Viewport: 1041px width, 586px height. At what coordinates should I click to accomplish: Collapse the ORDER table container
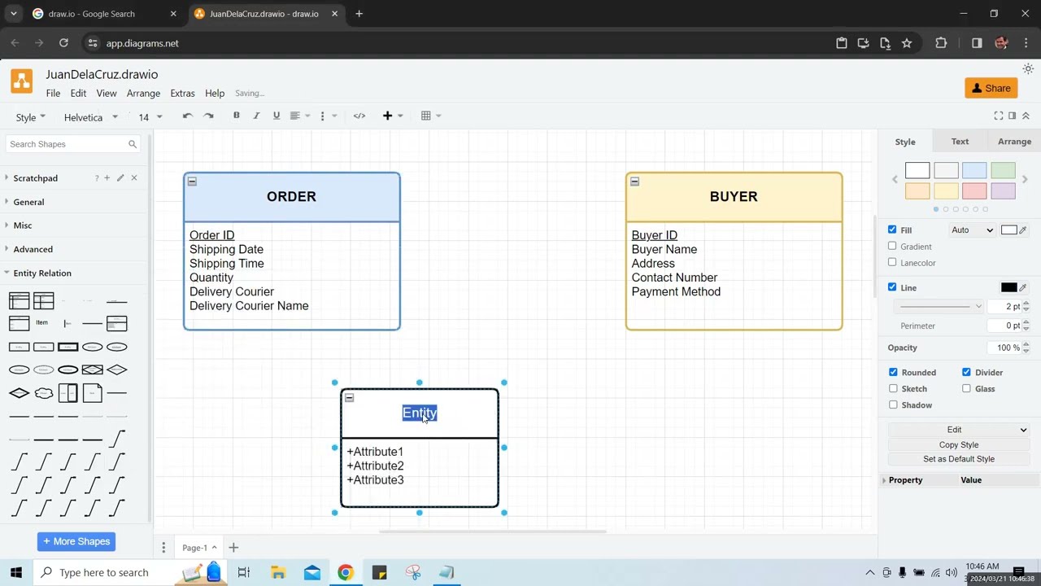(x=192, y=181)
